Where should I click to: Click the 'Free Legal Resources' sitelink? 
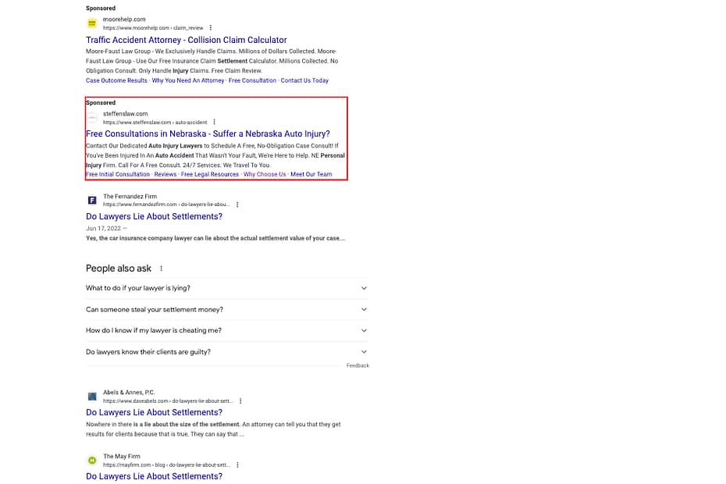coord(210,175)
